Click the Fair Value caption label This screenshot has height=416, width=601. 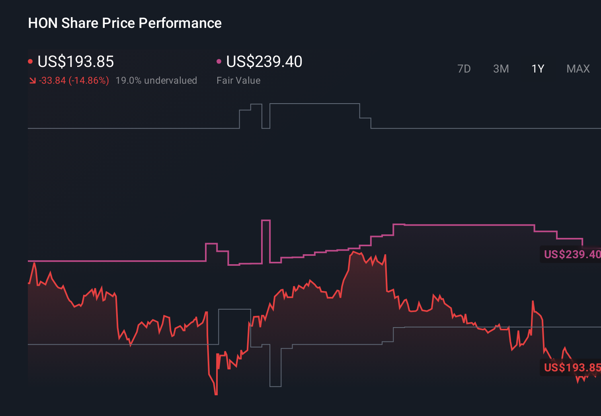[238, 80]
